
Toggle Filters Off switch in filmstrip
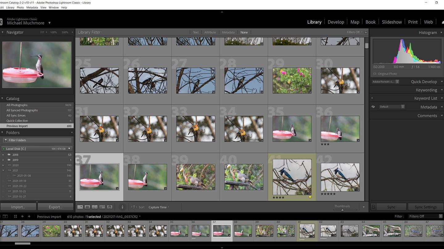[425, 216]
